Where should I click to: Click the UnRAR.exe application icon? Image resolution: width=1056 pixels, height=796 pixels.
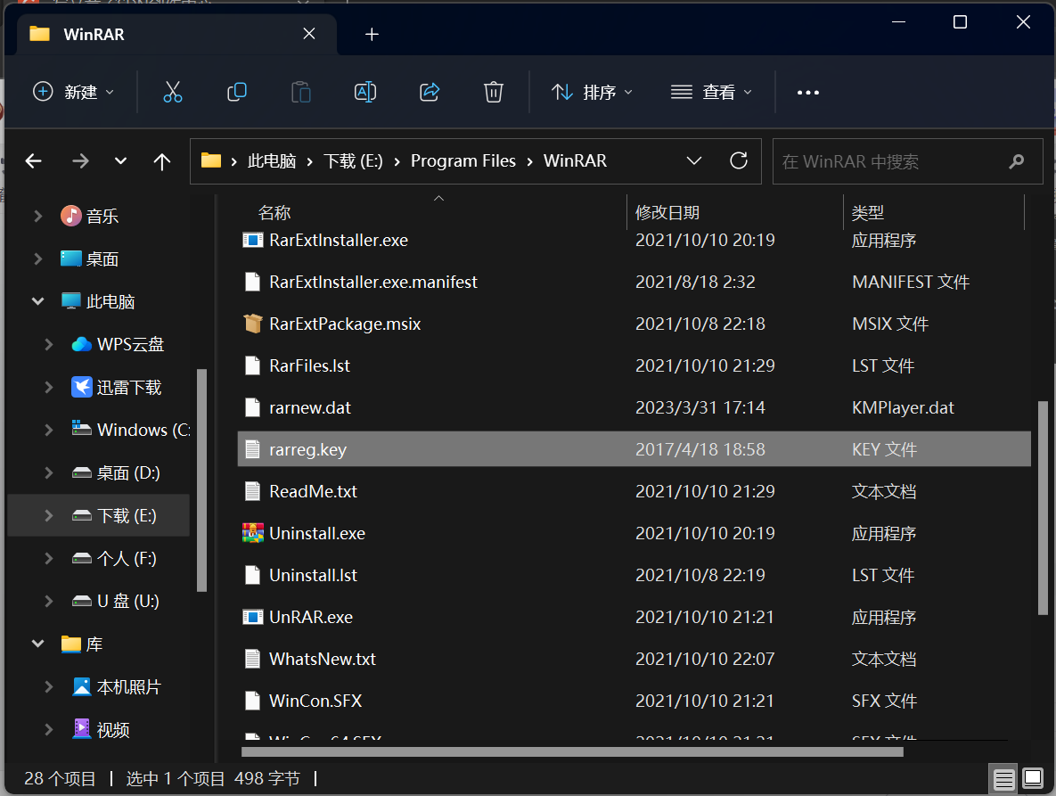252,617
